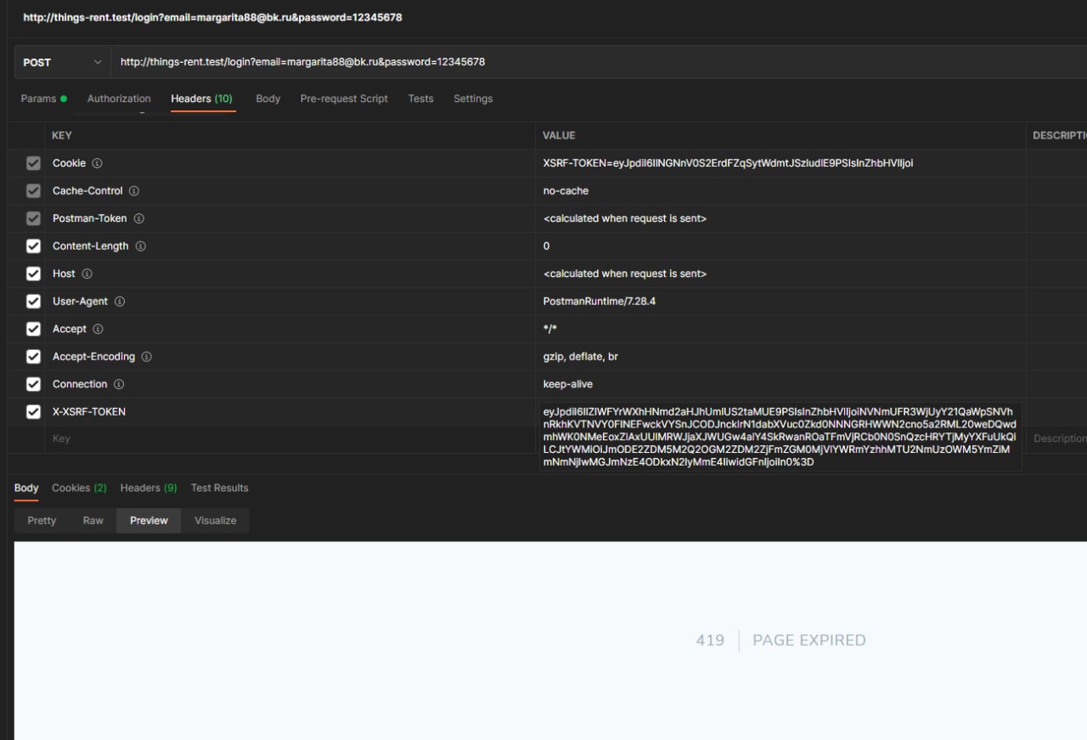Screen dimensions: 1087x740
Task: Switch to Raw response view
Action: point(93,521)
